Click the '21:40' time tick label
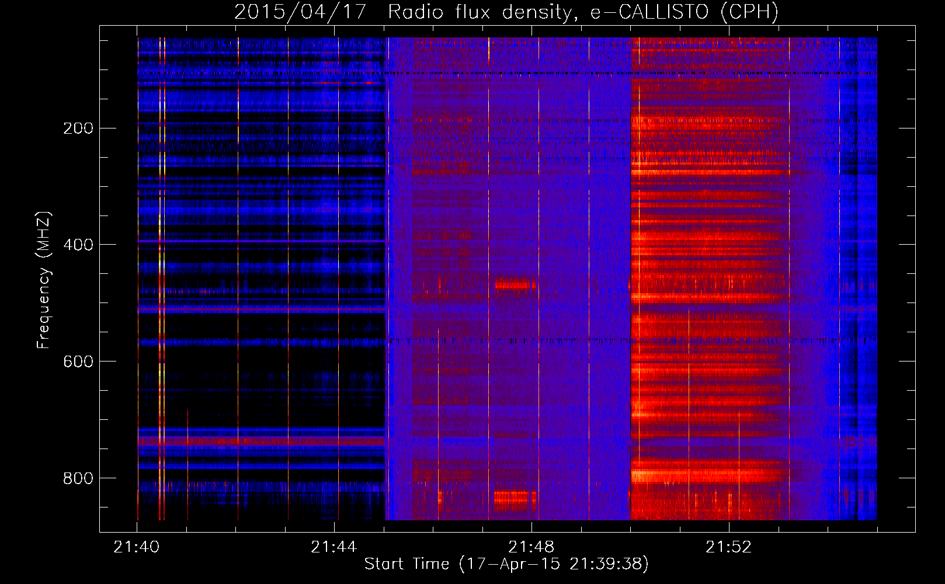This screenshot has height=584, width=945. tap(137, 547)
